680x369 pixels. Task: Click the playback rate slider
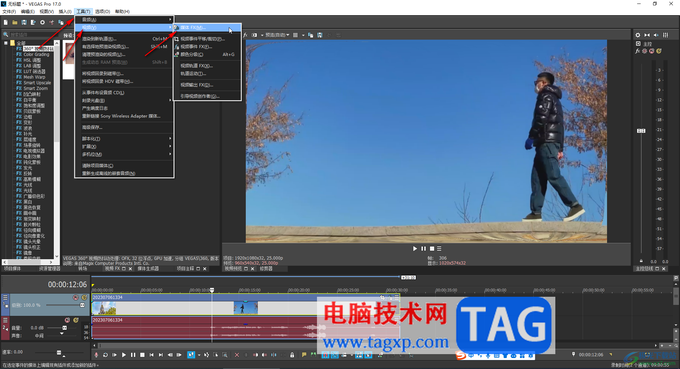tap(58, 352)
